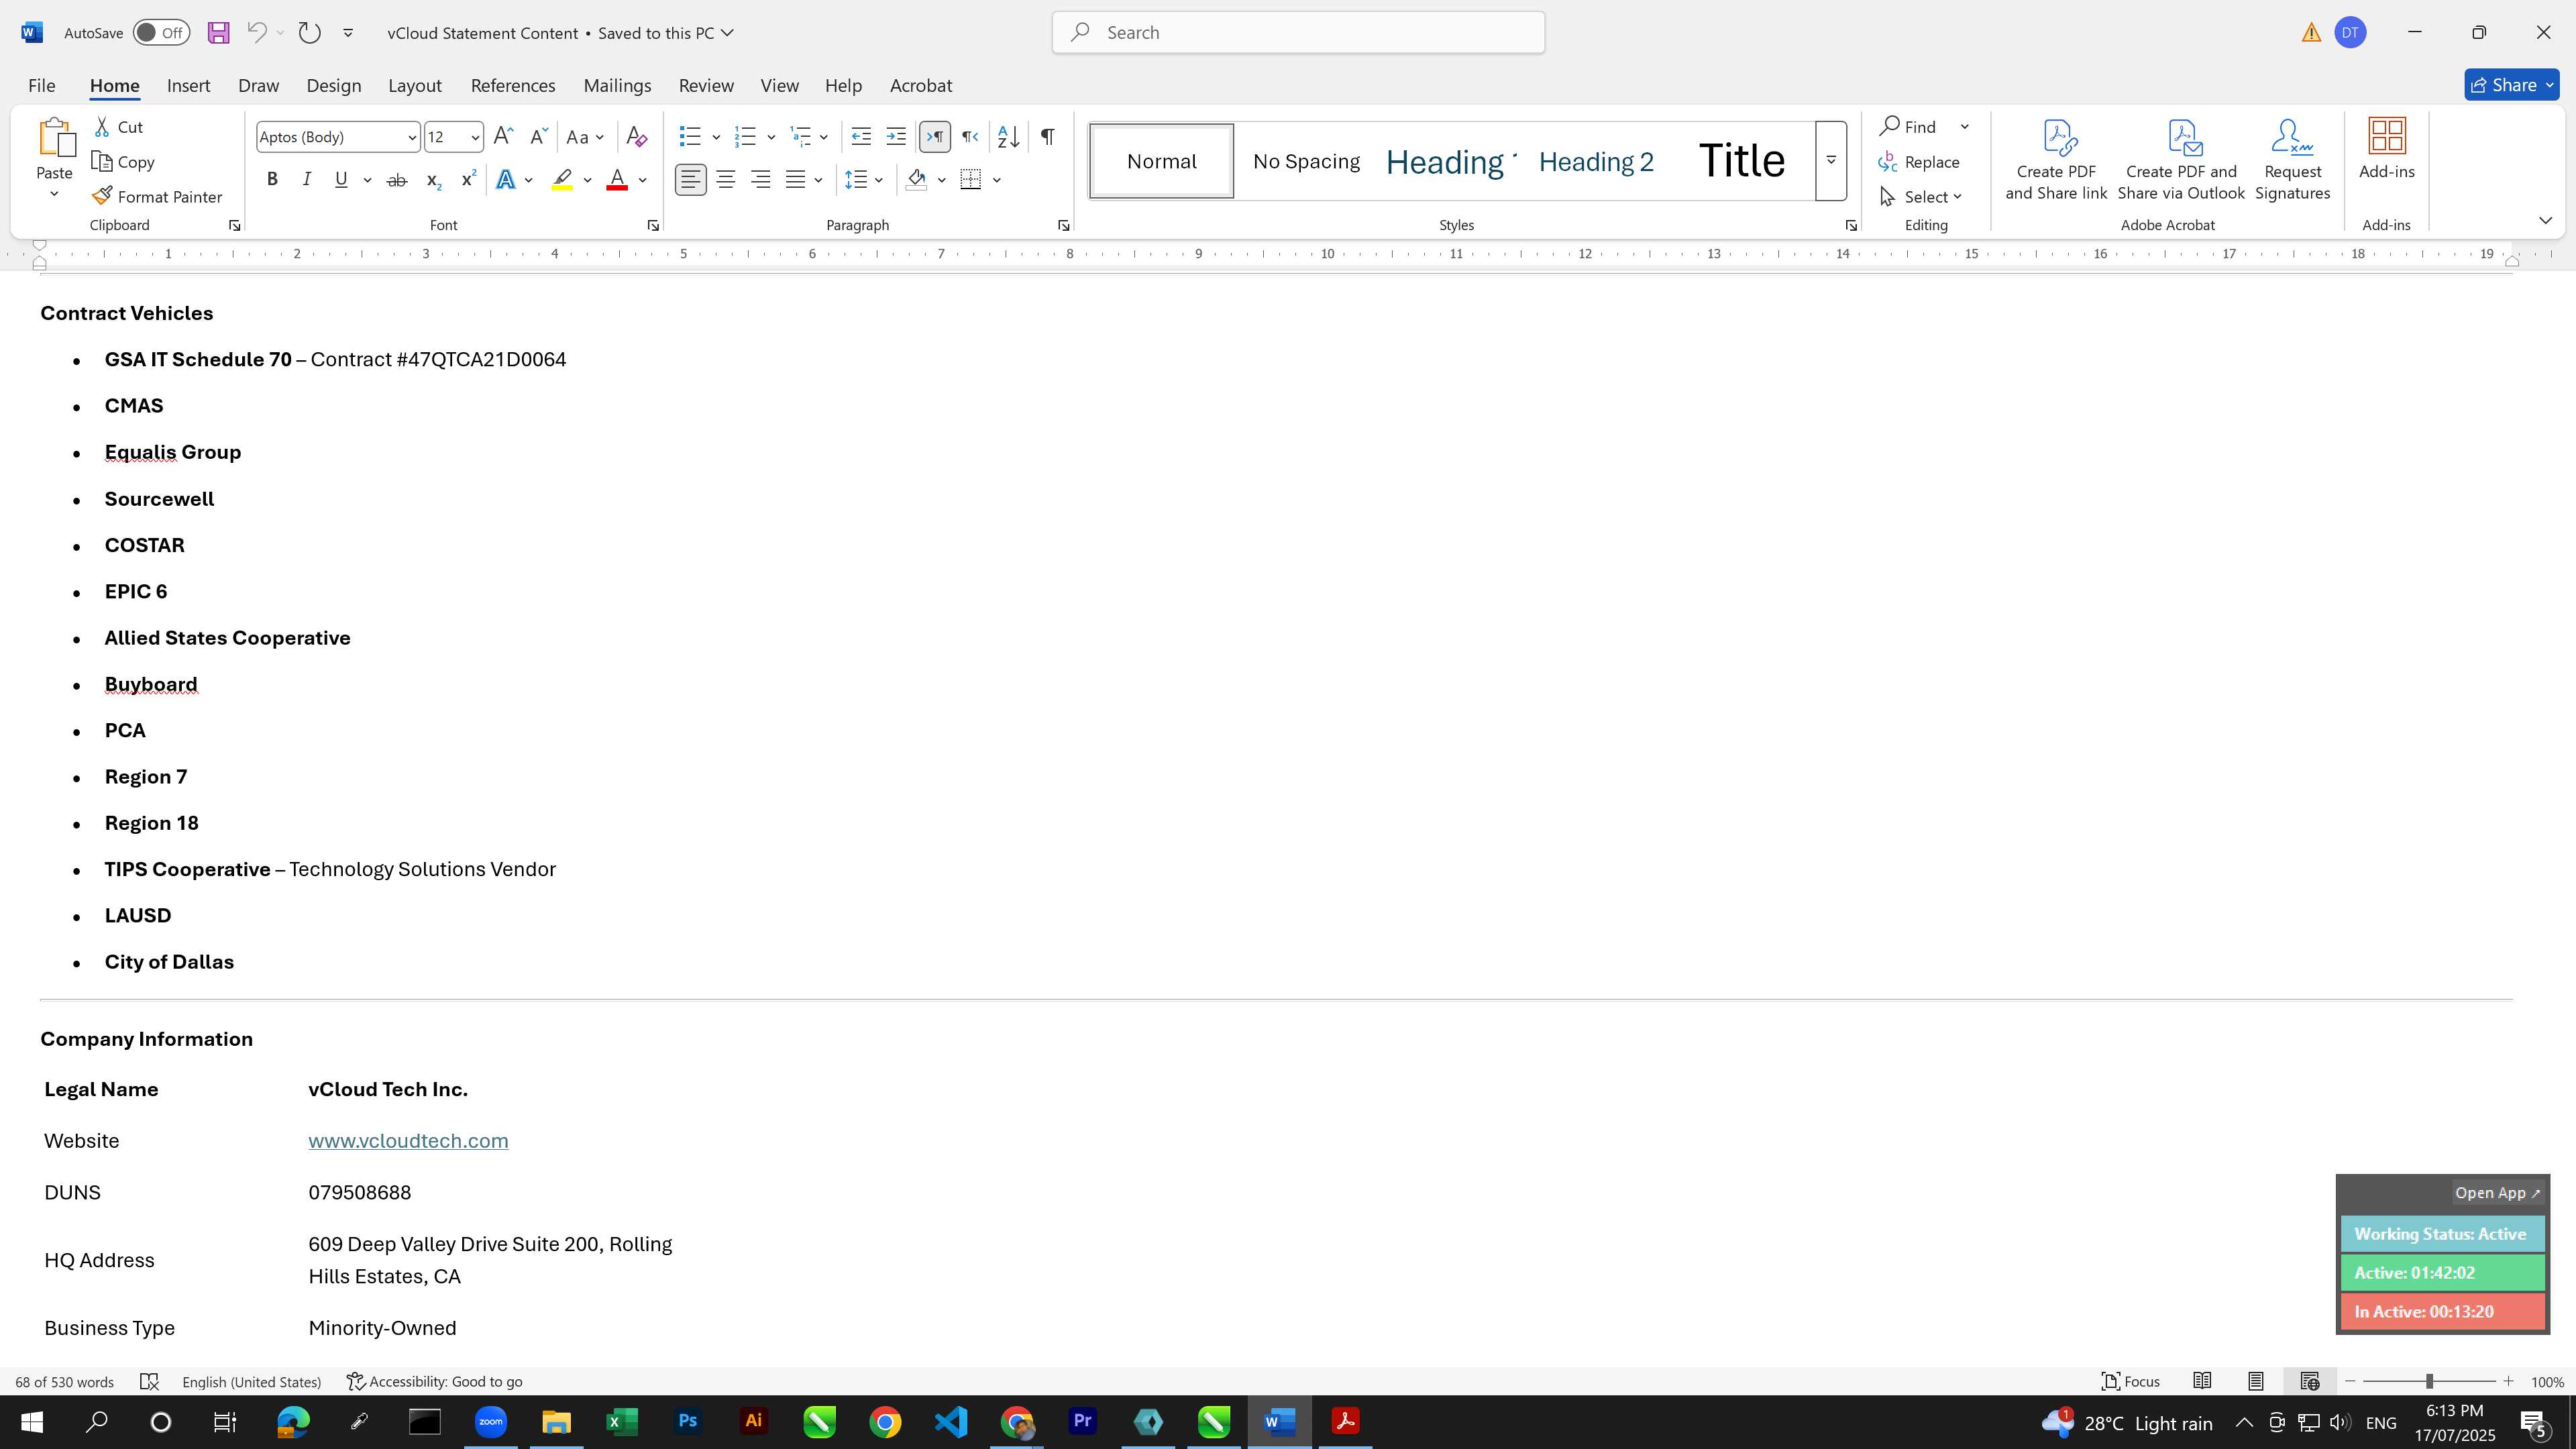Toggle Bold formatting
The width and height of the screenshot is (2576, 1449).
tap(272, 180)
